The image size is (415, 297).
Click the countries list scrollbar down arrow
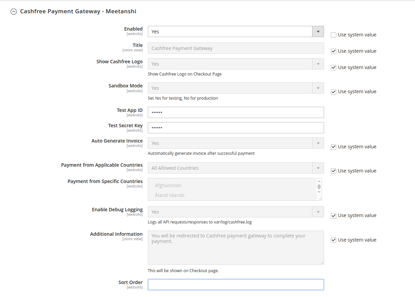pyautogui.click(x=319, y=192)
